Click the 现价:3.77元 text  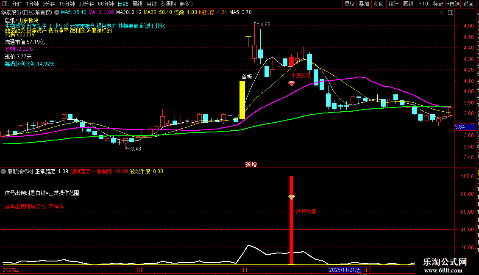coord(18,57)
